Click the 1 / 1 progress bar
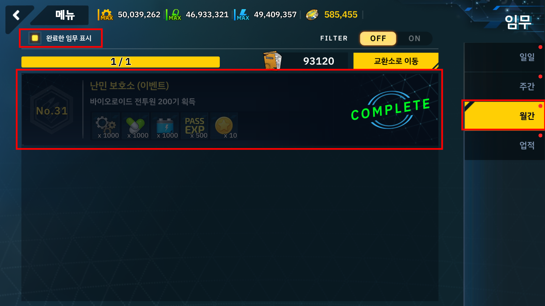Viewport: 545px width, 306px height. click(121, 62)
